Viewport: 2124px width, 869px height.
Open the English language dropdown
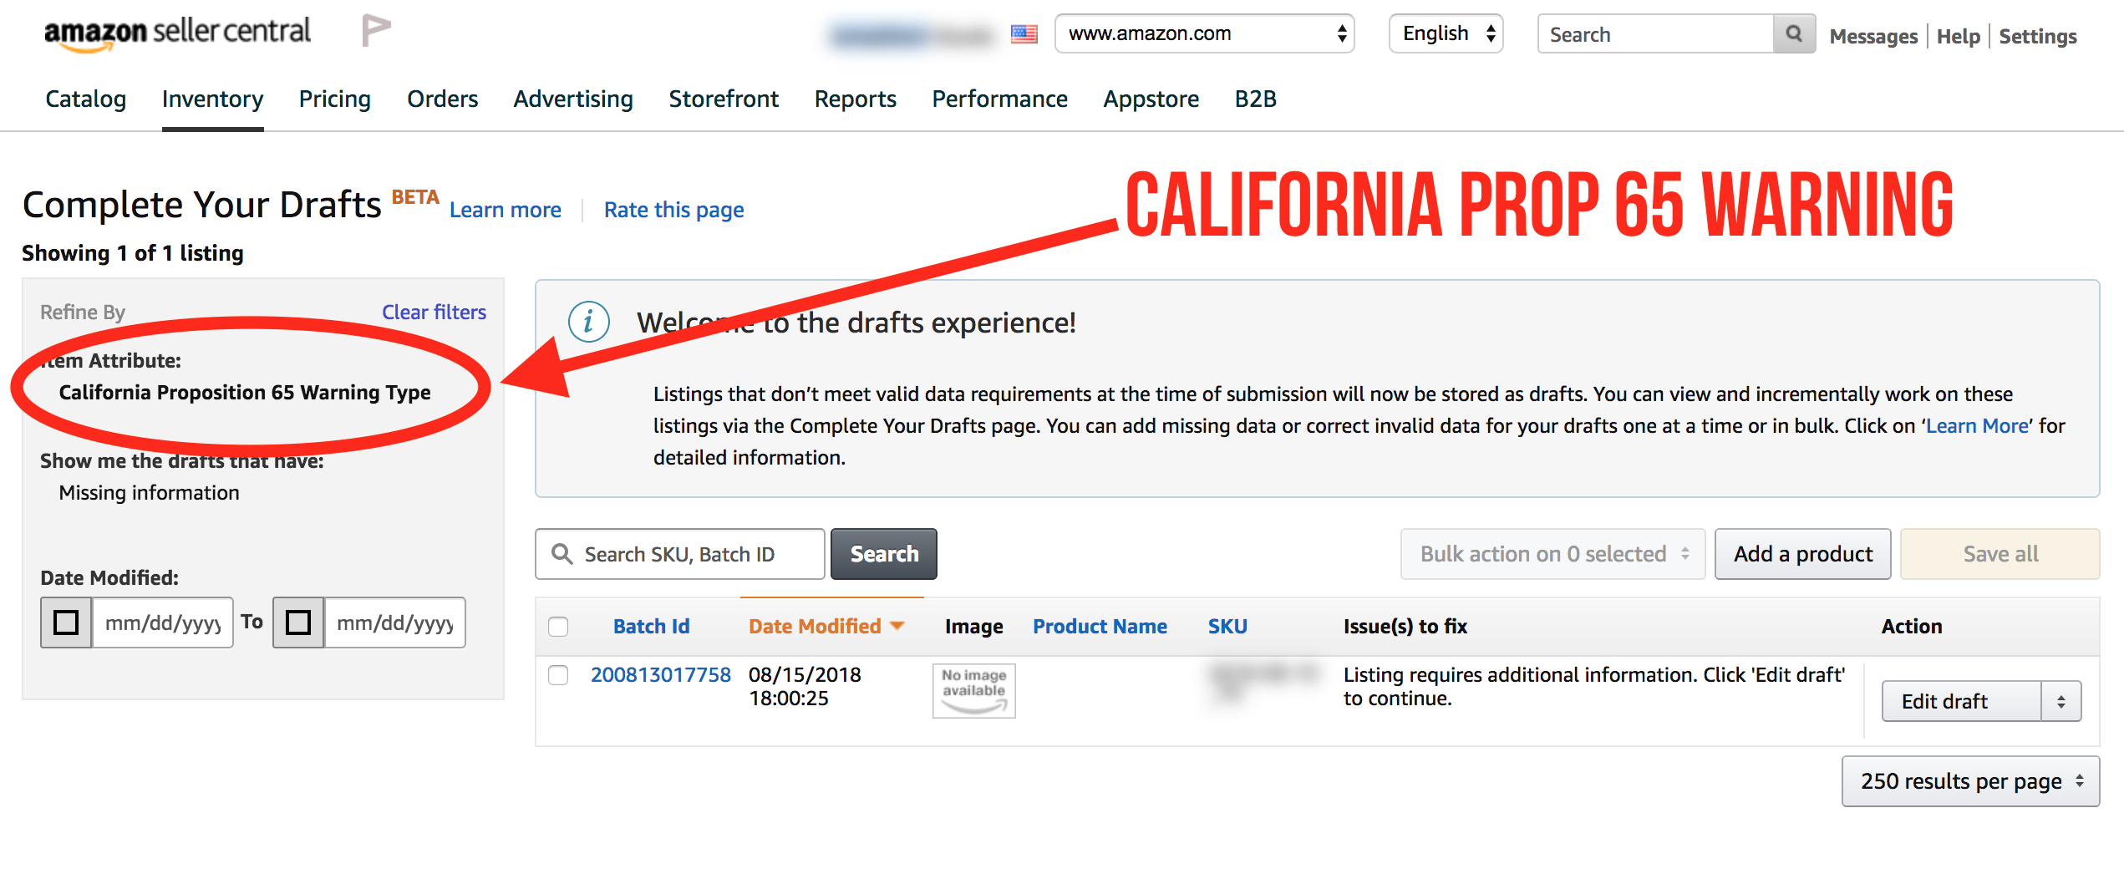(x=1446, y=33)
